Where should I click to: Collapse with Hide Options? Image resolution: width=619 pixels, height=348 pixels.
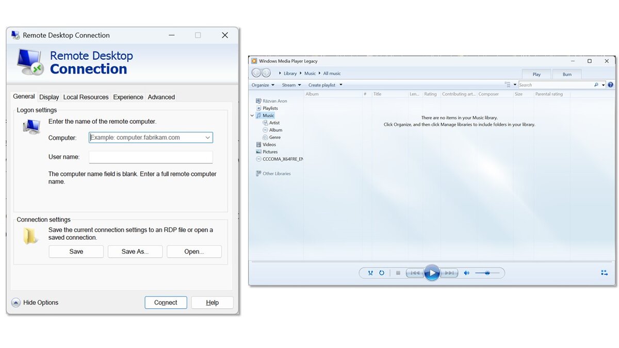35,303
